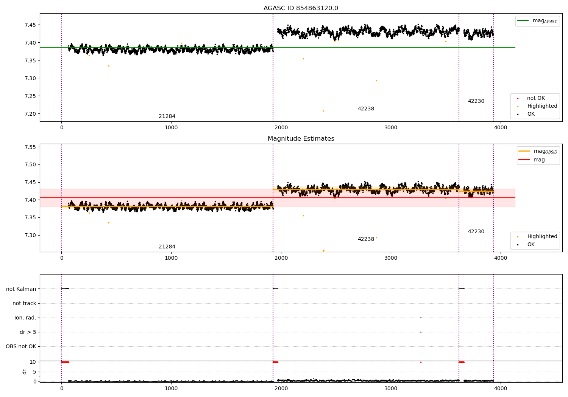The height and width of the screenshot is (397, 568).
Task: Click the lowest orange highlighted point in top plot
Action: coord(323,111)
